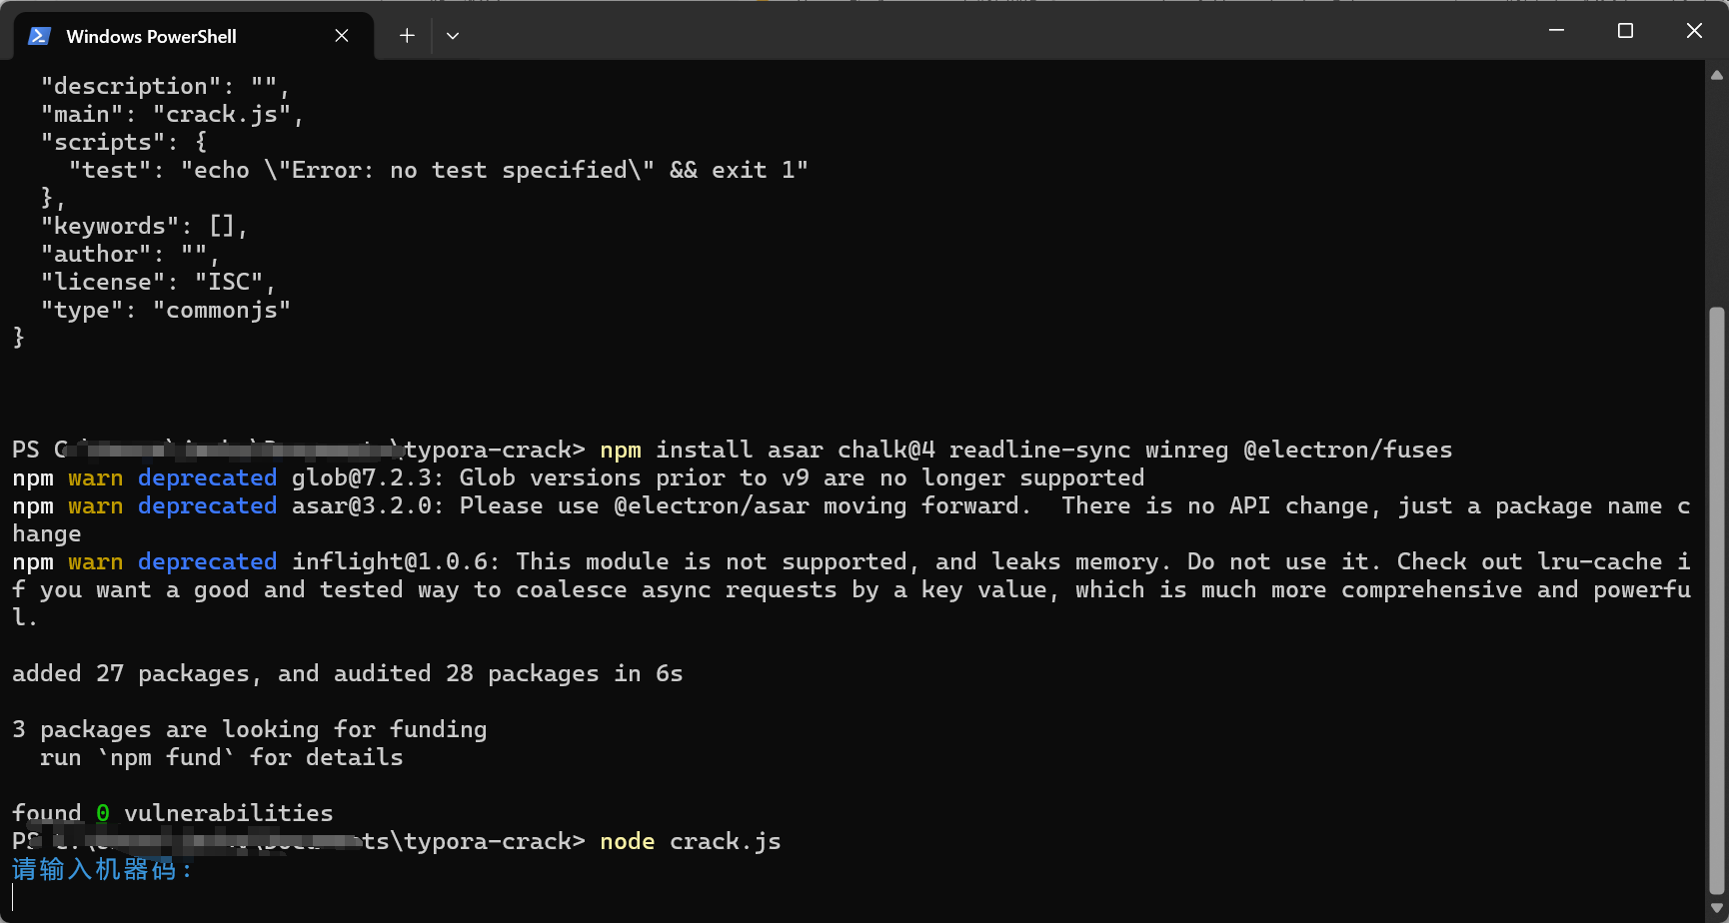Click the PowerShell icon in the tab

(x=39, y=36)
